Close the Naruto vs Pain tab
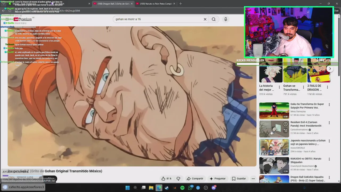This screenshot has height=192, width=341. (174, 4)
